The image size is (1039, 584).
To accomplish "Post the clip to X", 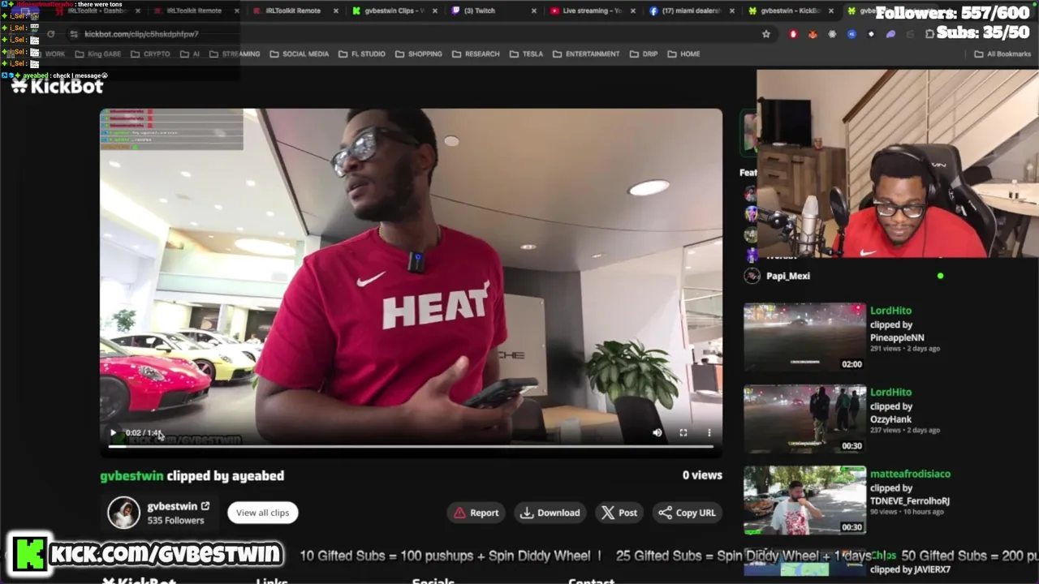I will pyautogui.click(x=619, y=513).
